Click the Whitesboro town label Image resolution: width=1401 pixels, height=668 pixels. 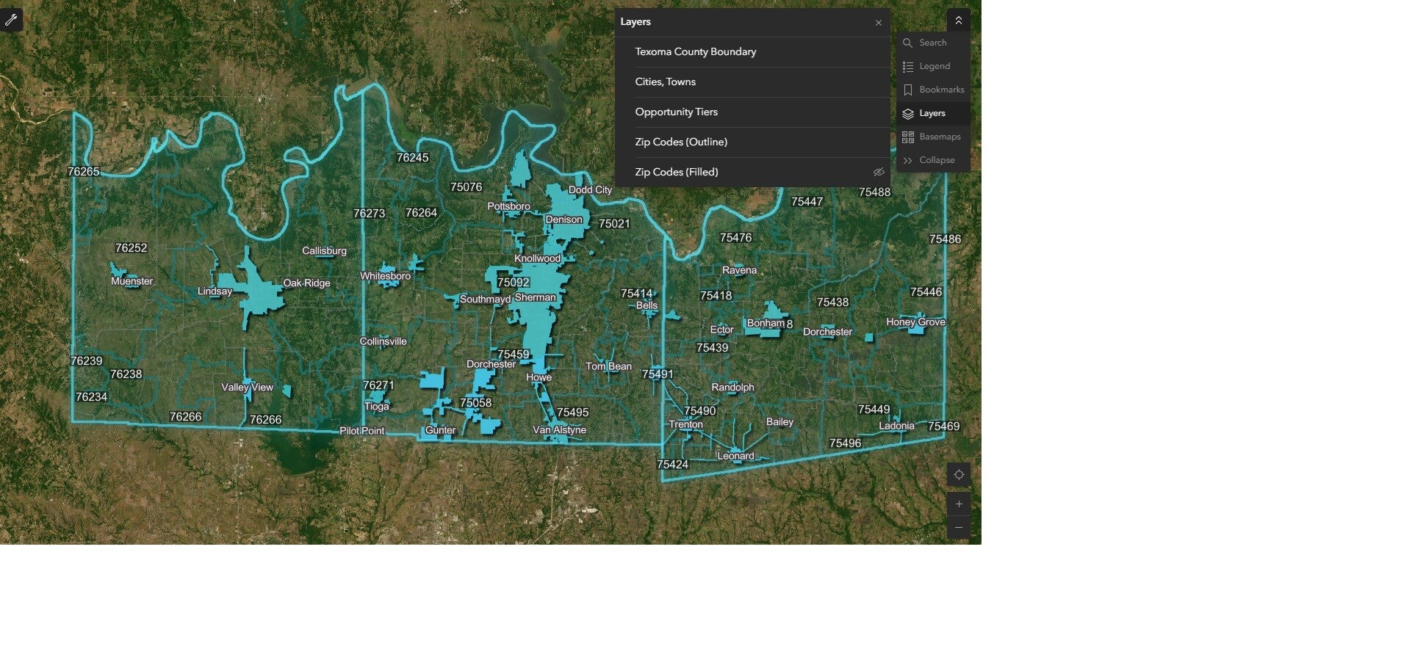385,277
